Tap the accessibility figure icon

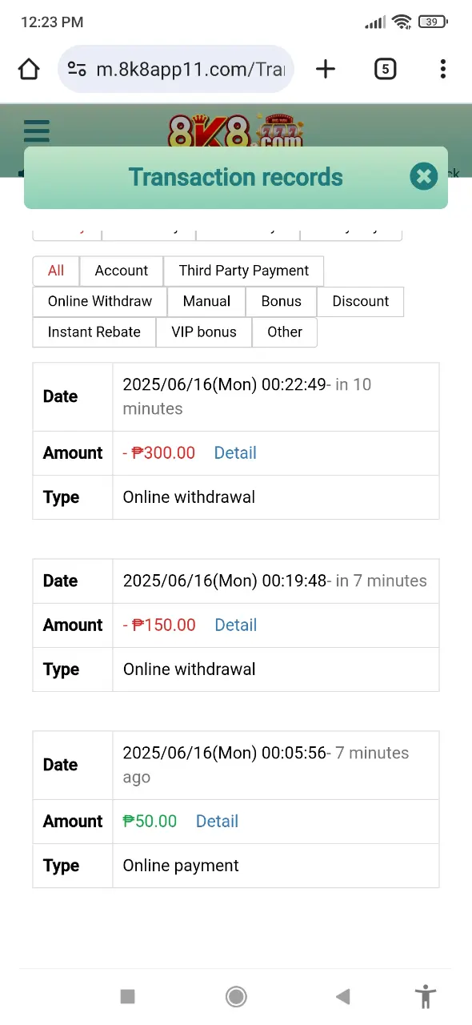click(x=426, y=996)
